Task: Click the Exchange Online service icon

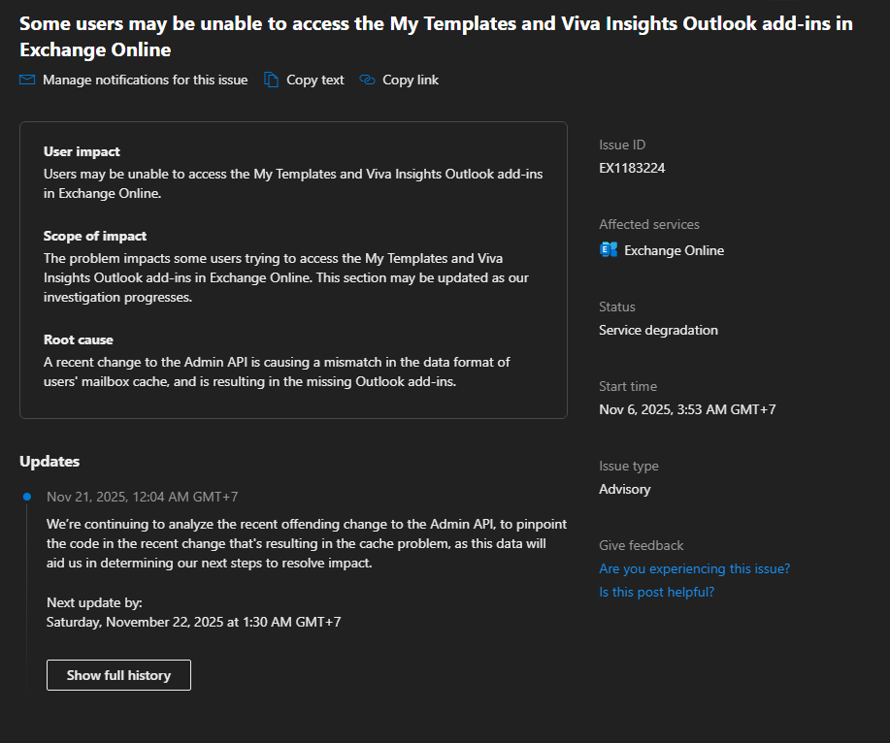Action: [609, 250]
